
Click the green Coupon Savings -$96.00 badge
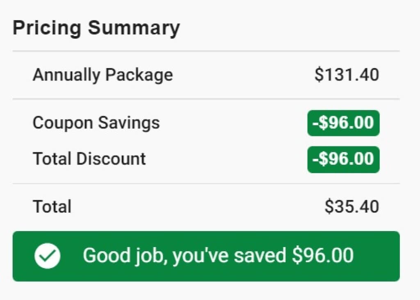[x=343, y=123]
